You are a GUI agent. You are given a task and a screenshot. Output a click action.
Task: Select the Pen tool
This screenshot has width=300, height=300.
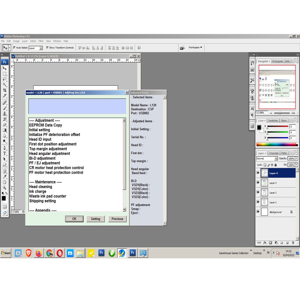pyautogui.click(x=5, y=148)
